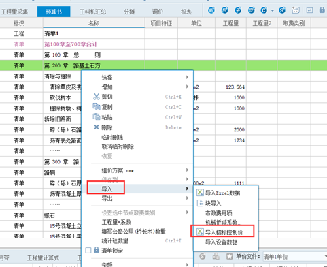The height and width of the screenshot is (267, 327).
Task: Click the 子 (insert child) toolbar icon
Action: coord(238,10)
